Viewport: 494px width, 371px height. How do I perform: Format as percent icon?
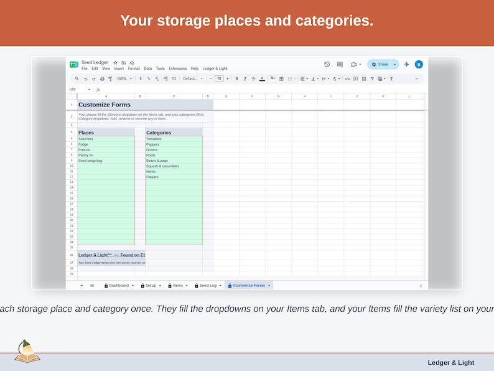click(149, 78)
